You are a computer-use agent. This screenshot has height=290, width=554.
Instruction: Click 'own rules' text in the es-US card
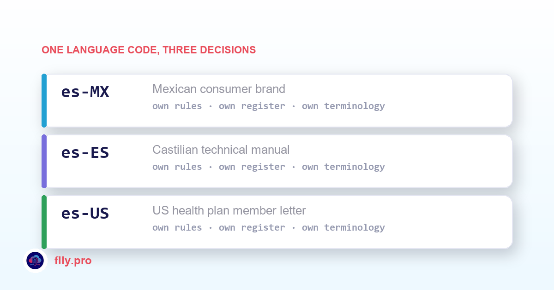coord(177,227)
